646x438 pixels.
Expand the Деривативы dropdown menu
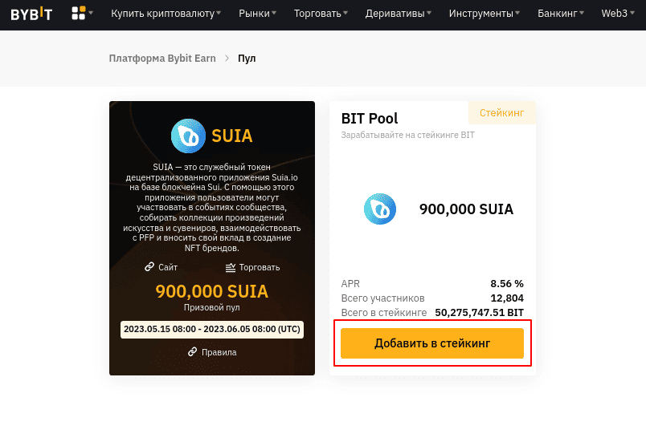pos(399,14)
